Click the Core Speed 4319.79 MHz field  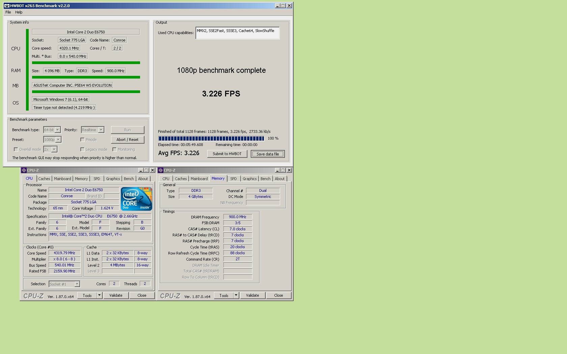[x=64, y=253]
